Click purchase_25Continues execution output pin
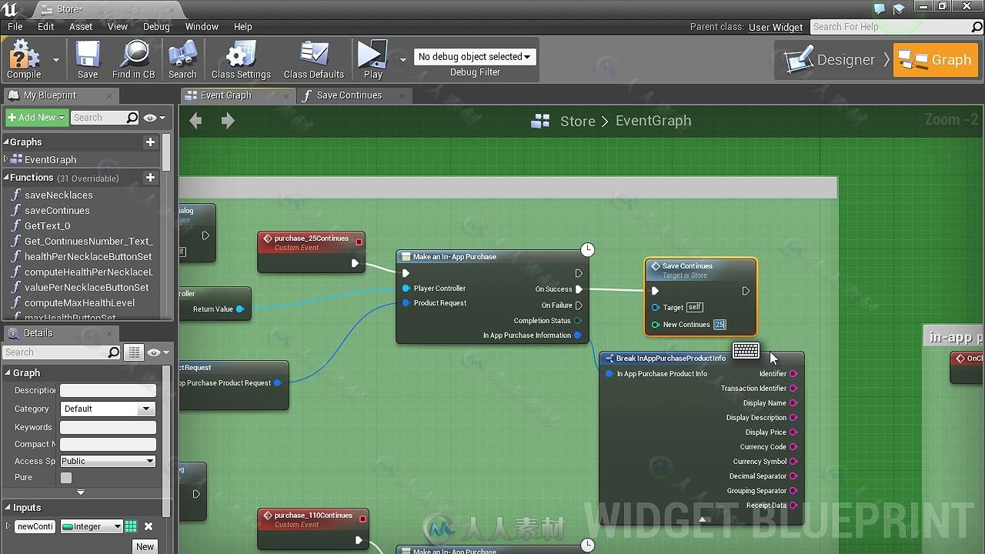 click(x=355, y=263)
